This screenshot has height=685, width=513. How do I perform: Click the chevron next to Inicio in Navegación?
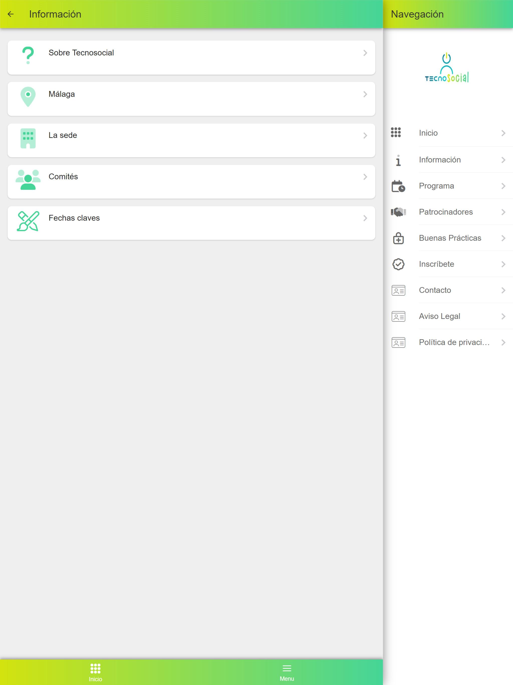pos(503,133)
